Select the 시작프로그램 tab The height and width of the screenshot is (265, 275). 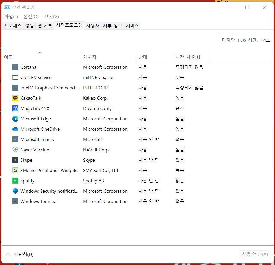click(x=69, y=25)
